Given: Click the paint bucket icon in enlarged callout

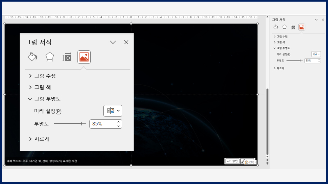Looking at the screenshot, I should click(x=32, y=57).
